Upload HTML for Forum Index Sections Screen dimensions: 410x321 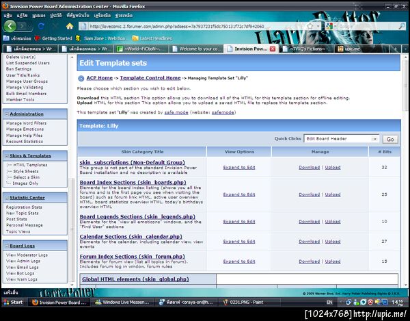333,261
